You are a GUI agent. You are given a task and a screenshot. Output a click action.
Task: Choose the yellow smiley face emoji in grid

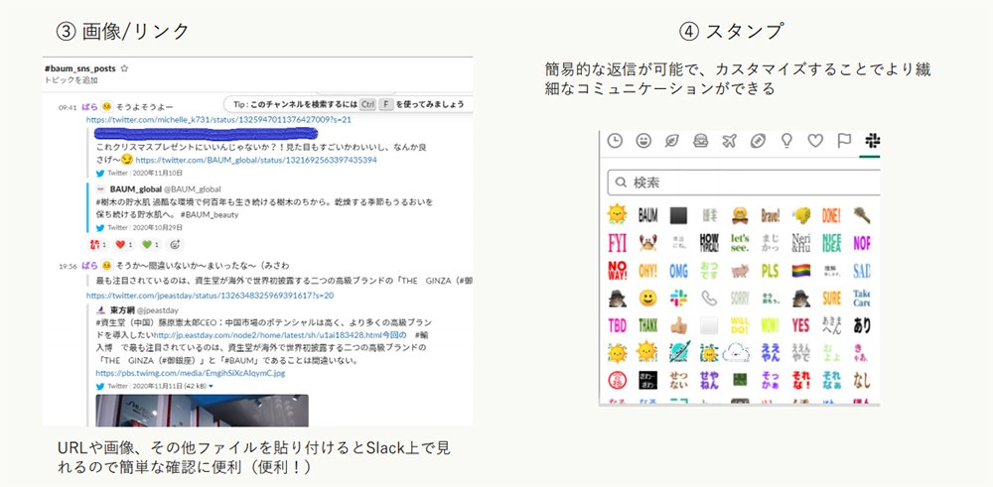pos(647,298)
